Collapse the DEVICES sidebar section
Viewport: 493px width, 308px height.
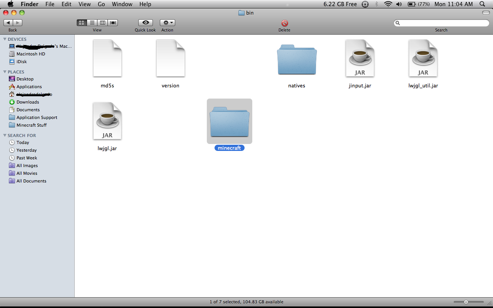tap(5, 39)
